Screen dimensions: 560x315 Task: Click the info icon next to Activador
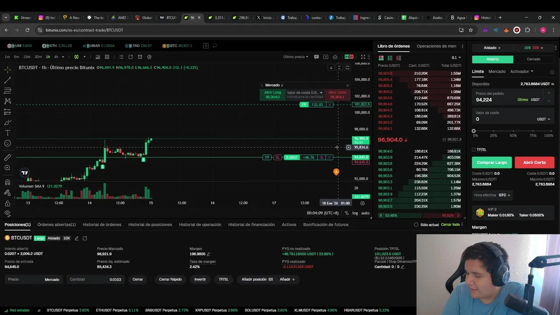tap(552, 72)
